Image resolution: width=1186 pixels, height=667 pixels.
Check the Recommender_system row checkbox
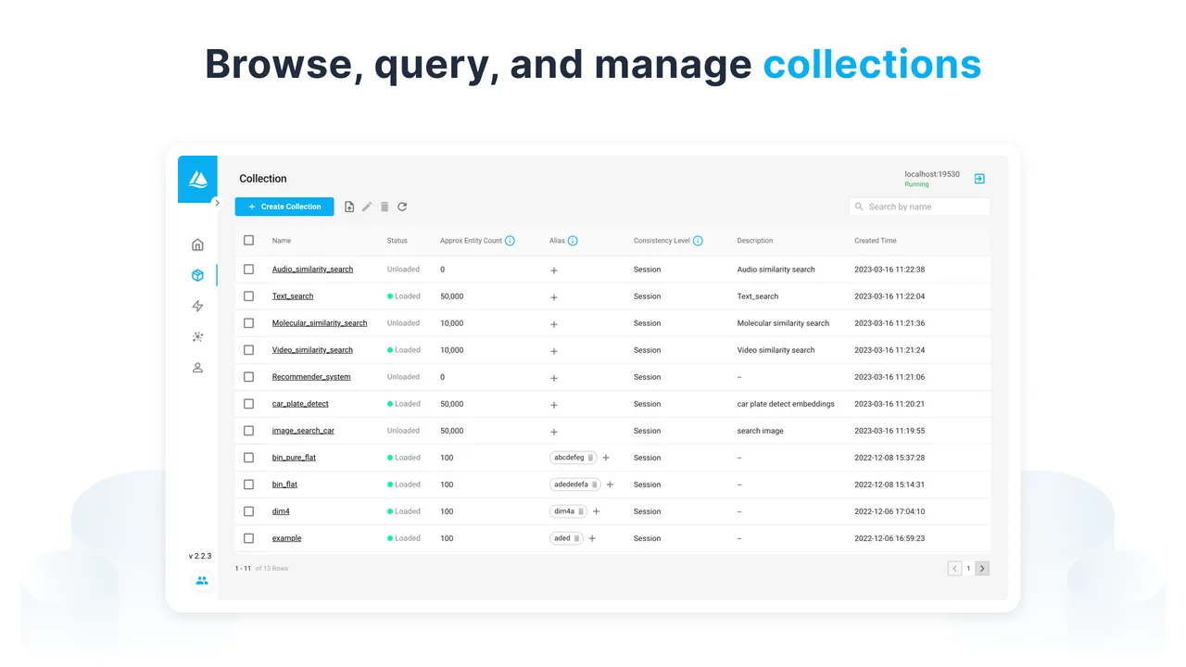[x=248, y=377]
